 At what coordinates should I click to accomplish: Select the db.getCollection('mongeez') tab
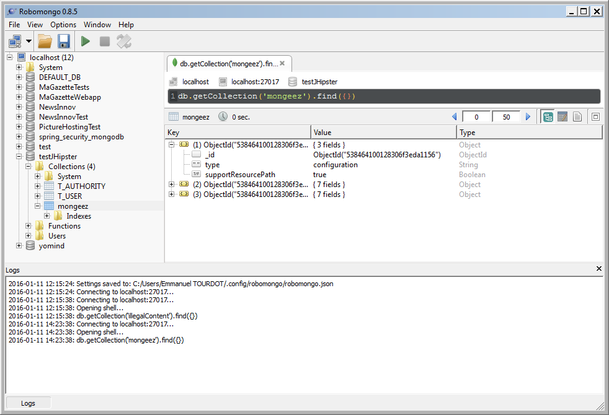tap(229, 64)
